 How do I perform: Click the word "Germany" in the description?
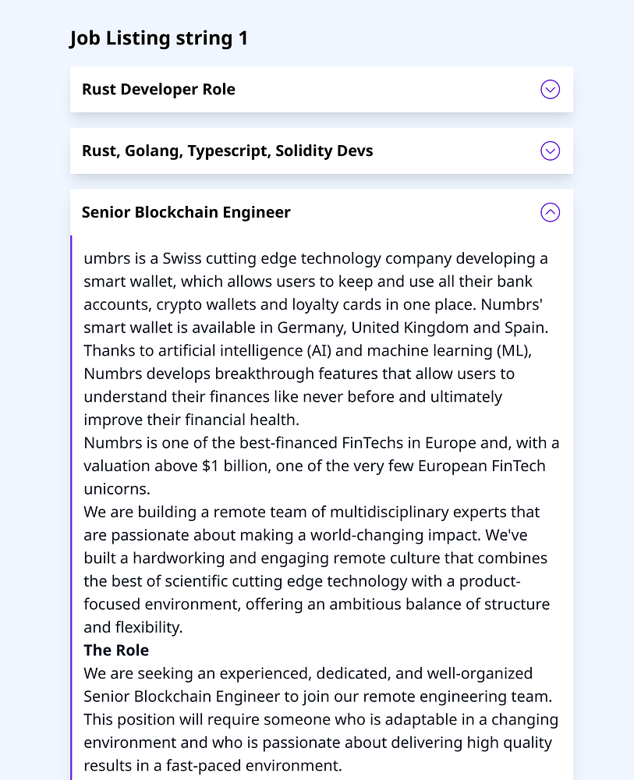click(313, 328)
